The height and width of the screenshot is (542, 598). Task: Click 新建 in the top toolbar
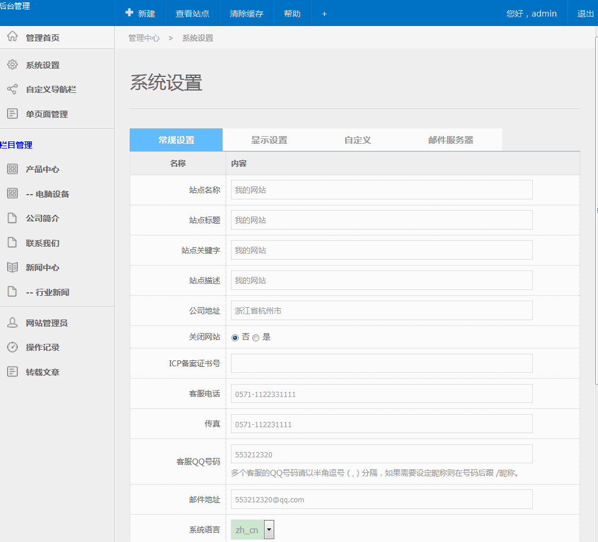pyautogui.click(x=140, y=14)
